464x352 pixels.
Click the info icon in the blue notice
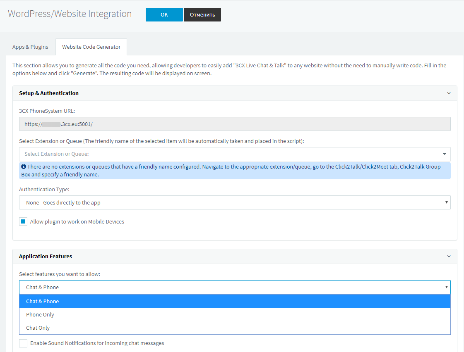(x=24, y=166)
